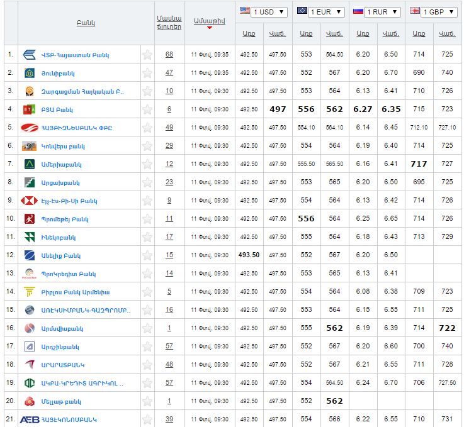The image size is (464, 427).
Task: Open the Ամերիաբանկ bank name link
Action: (61, 165)
